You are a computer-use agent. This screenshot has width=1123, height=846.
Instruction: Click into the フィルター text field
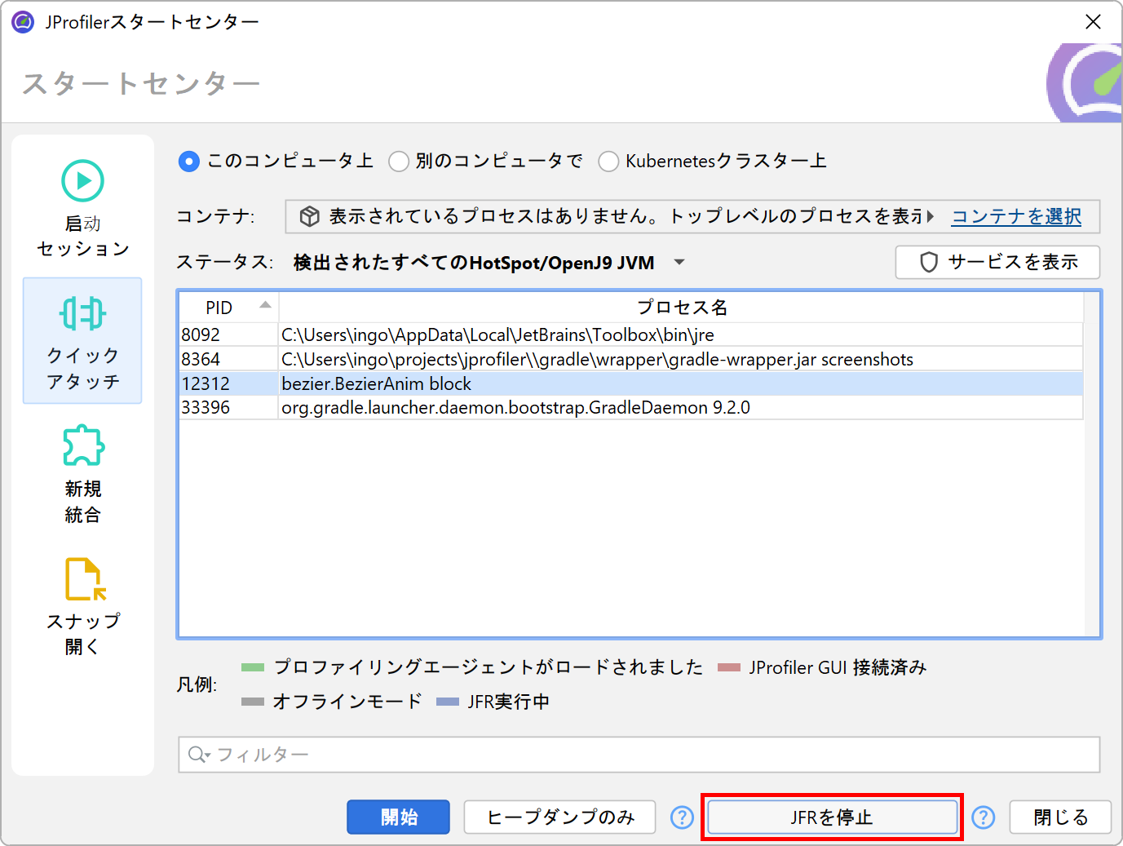(x=652, y=755)
